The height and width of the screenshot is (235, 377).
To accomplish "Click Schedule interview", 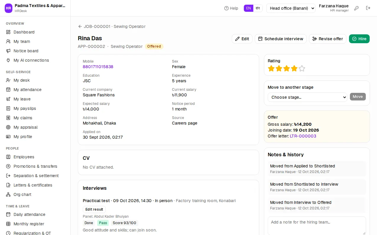I will pyautogui.click(x=281, y=39).
